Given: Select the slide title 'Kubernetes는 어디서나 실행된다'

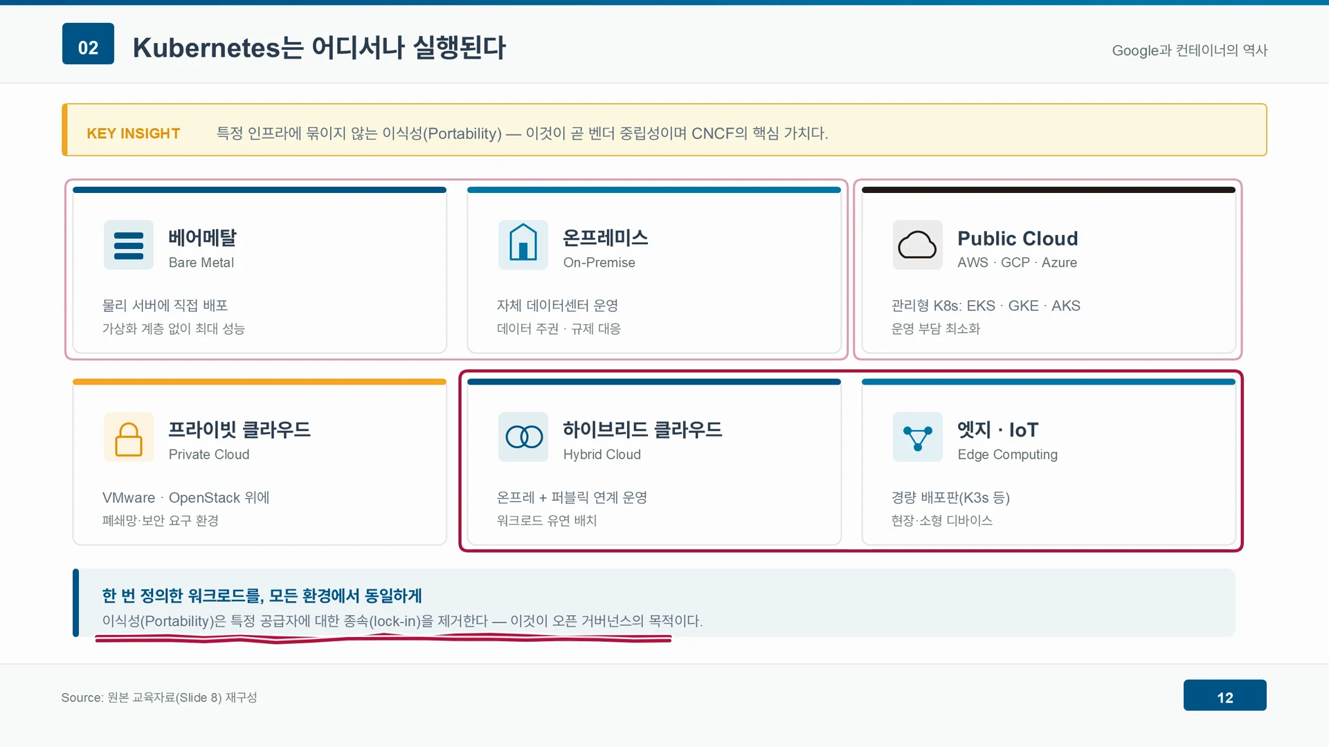Looking at the screenshot, I should tap(319, 48).
